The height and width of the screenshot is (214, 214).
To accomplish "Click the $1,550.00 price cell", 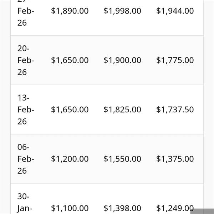I will point(122,159).
